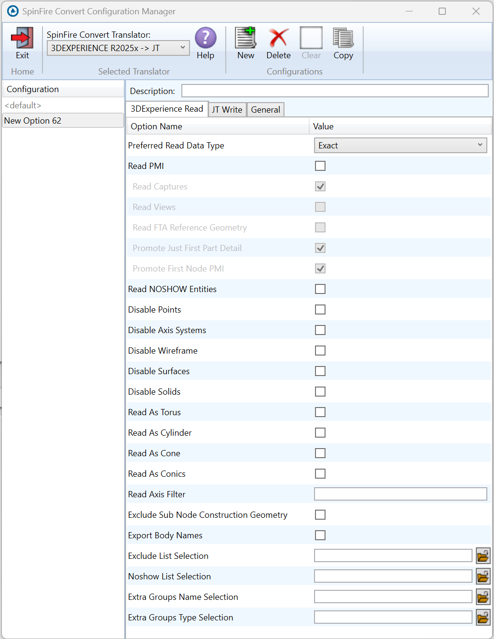This screenshot has width=494, height=639.
Task: Toggle the Read As Conics checkbox
Action: click(320, 474)
